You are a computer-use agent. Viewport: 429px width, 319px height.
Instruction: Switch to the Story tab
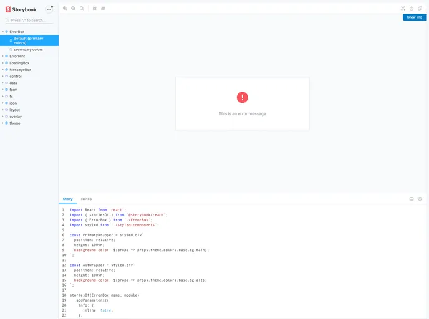[67, 199]
